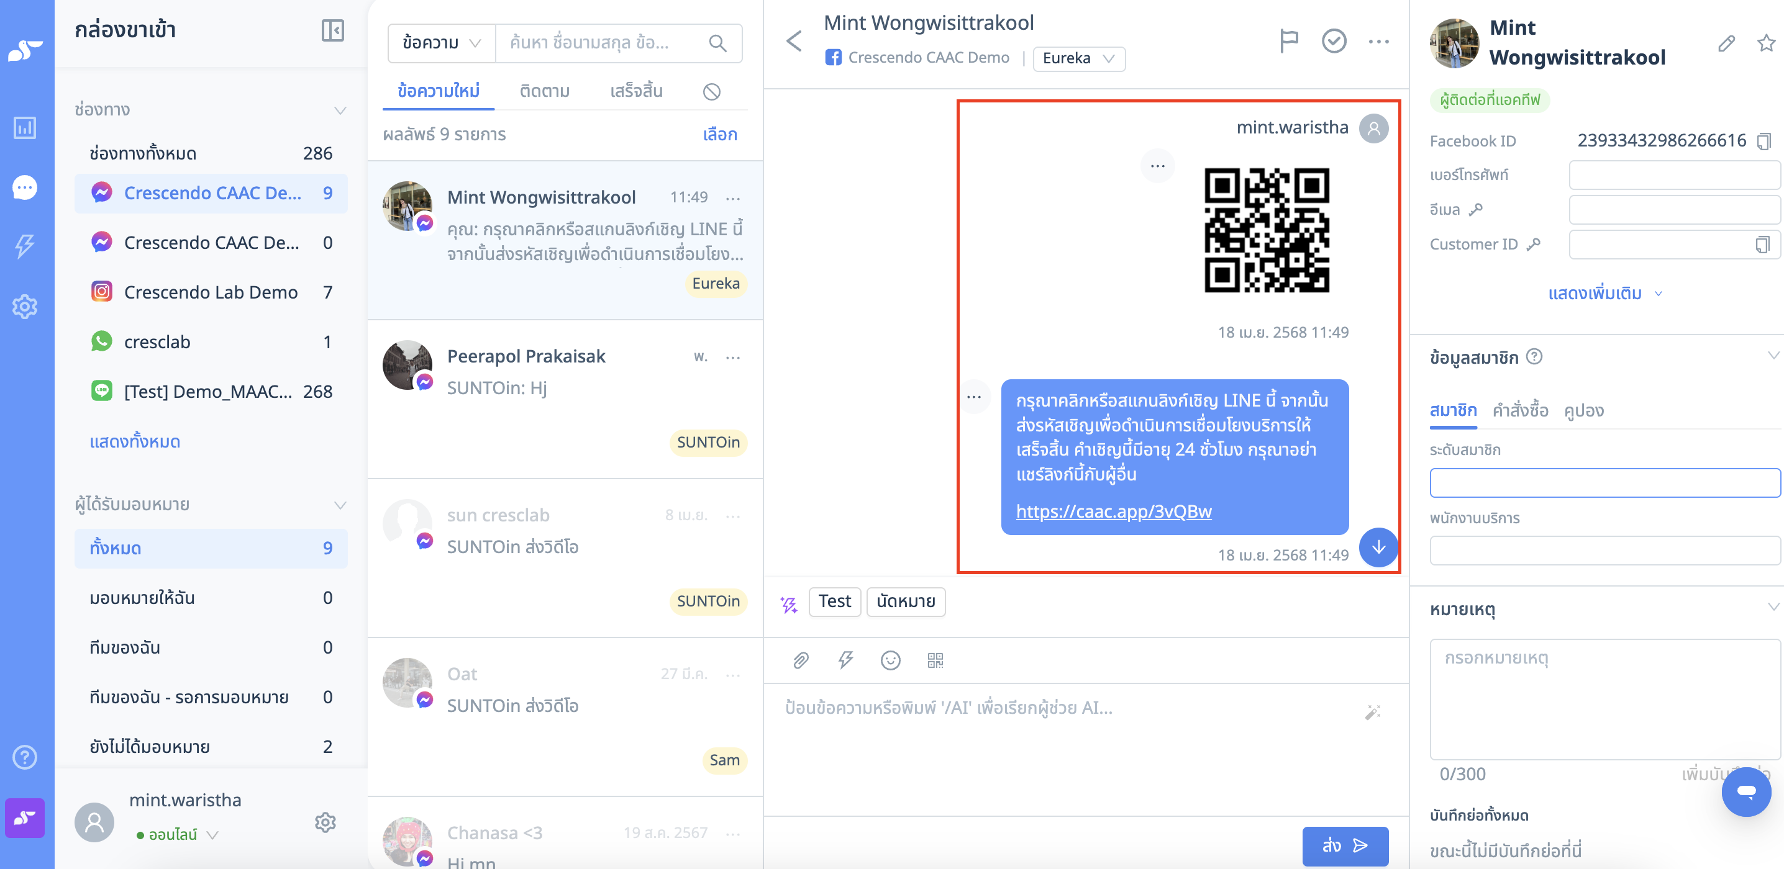Show all channels link
The width and height of the screenshot is (1784, 869).
click(x=134, y=441)
